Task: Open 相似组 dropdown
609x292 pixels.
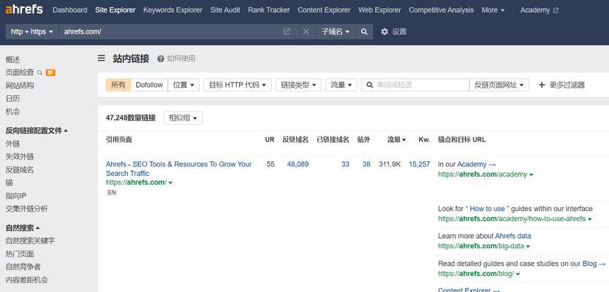Action: click(x=183, y=118)
